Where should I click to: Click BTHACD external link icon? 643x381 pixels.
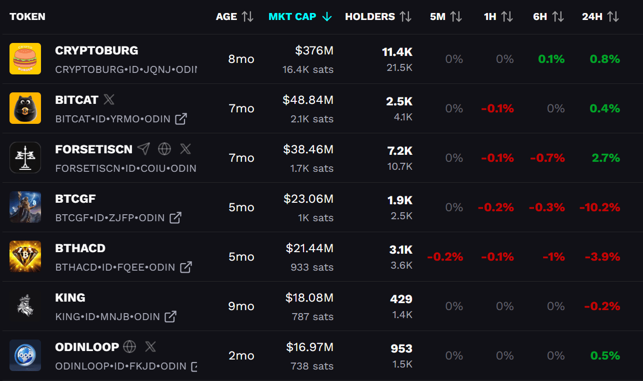coord(186,267)
